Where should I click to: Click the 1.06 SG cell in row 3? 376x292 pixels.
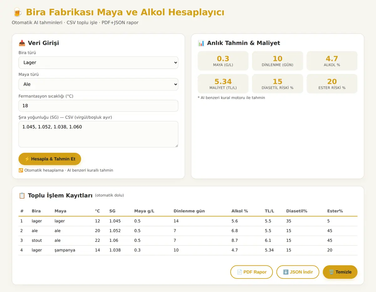(114, 241)
